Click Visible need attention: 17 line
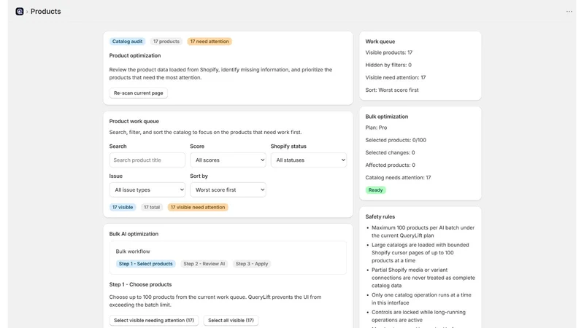584x328 pixels. pos(396,77)
